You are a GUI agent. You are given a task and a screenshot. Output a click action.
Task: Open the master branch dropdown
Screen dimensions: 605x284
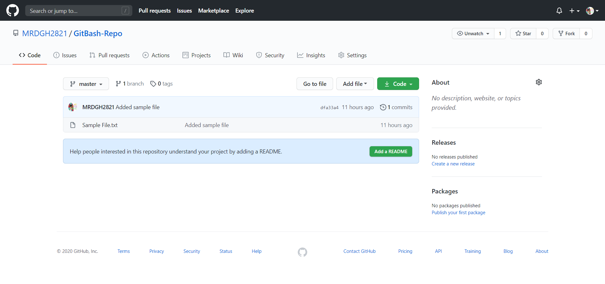pyautogui.click(x=86, y=84)
